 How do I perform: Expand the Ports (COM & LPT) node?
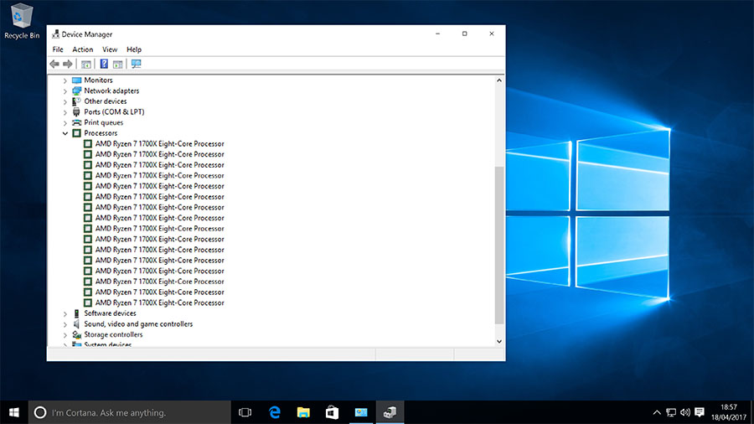(65, 112)
